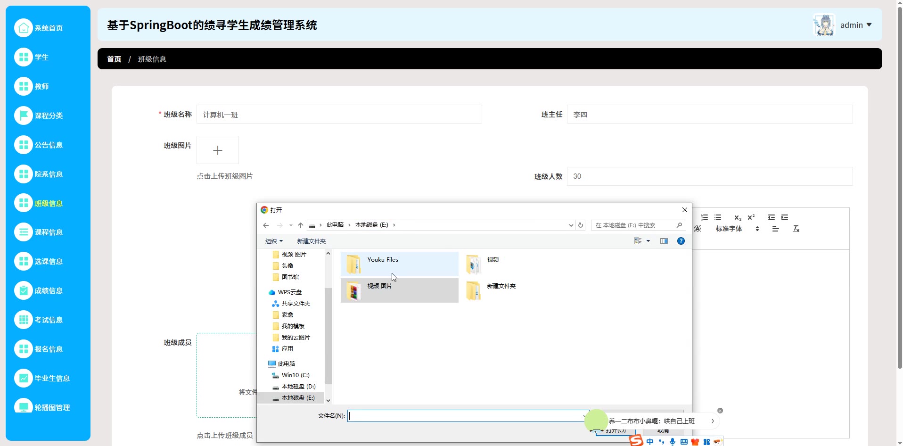Click the chart icon beside 毕业生信息
The width and height of the screenshot is (903, 446).
[x=24, y=378]
